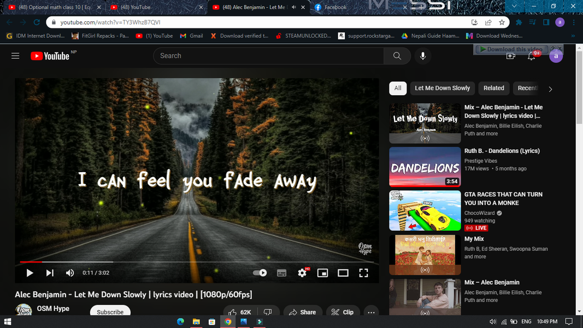Share this video
Viewport: 583px width, 328px height.
303,312
